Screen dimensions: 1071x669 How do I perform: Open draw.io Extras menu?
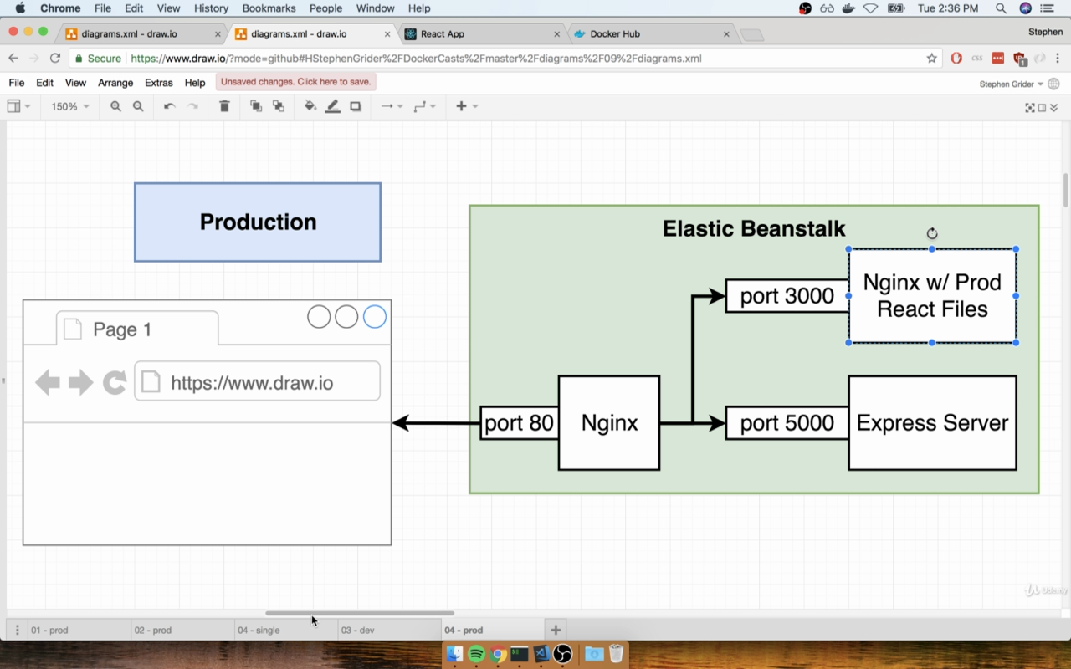pyautogui.click(x=159, y=83)
